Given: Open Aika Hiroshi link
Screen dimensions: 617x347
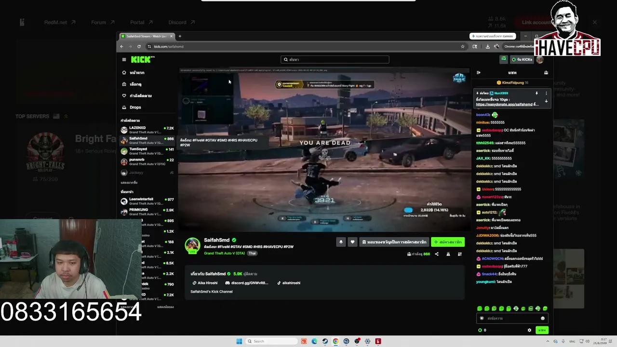Looking at the screenshot, I should (205, 283).
